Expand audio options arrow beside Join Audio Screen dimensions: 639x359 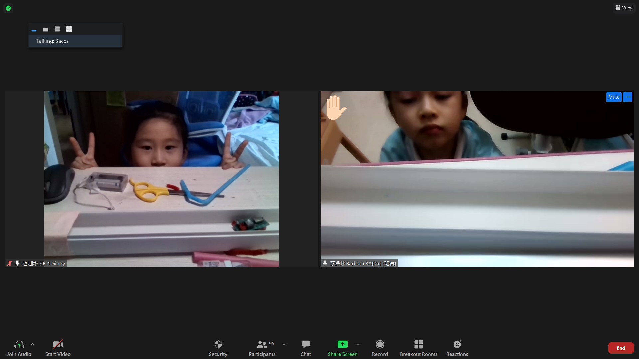click(32, 344)
